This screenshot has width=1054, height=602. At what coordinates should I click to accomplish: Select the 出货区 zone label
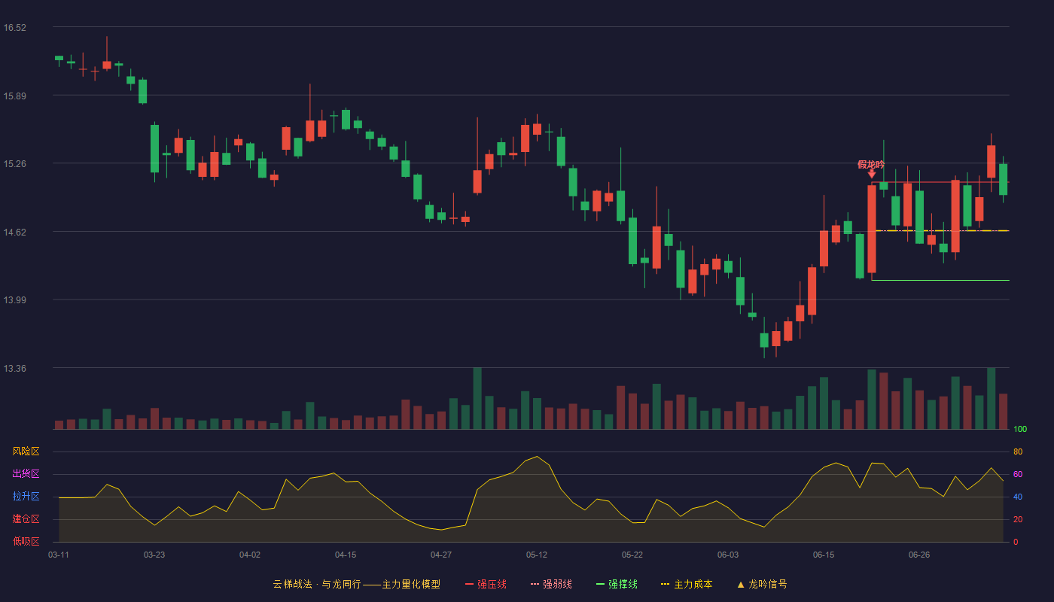point(26,474)
